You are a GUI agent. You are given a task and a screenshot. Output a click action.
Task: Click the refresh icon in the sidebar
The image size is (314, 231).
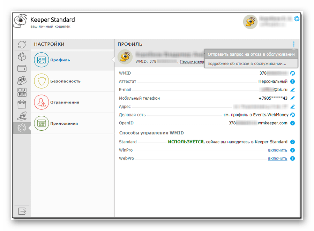(22, 45)
